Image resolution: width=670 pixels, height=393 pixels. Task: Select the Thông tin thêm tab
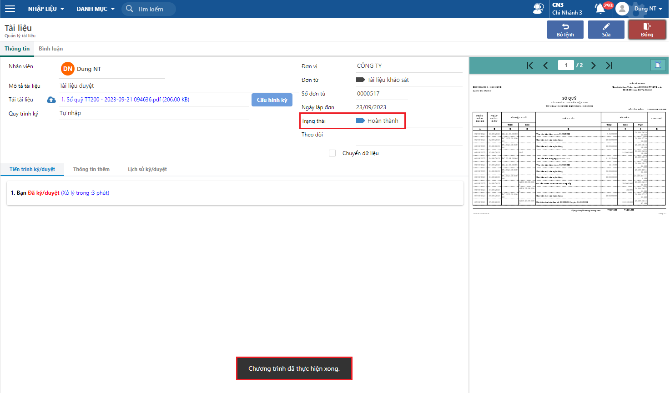point(91,169)
